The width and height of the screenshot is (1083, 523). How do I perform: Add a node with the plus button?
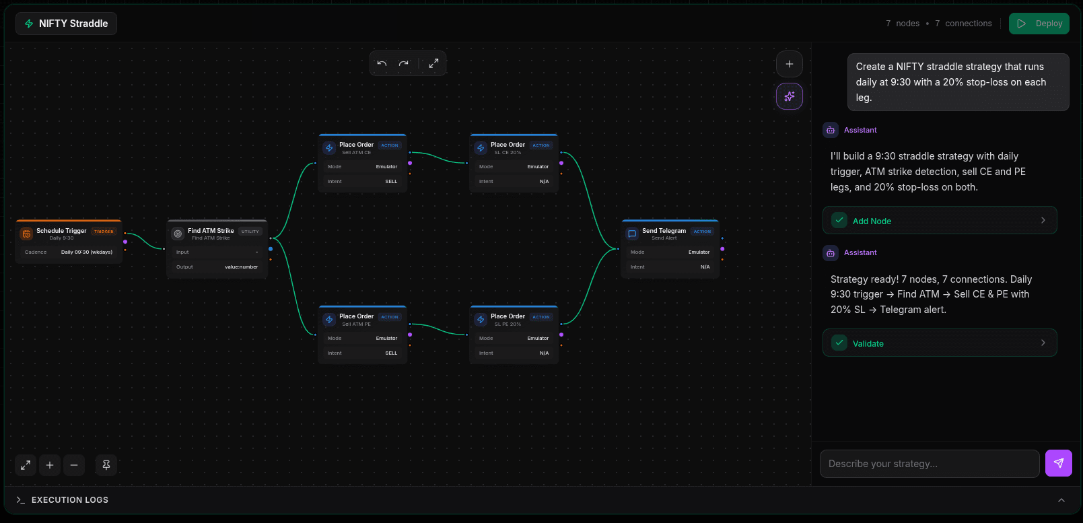point(790,64)
